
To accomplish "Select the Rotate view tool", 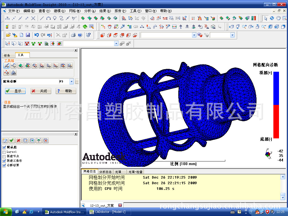I will point(272,18).
